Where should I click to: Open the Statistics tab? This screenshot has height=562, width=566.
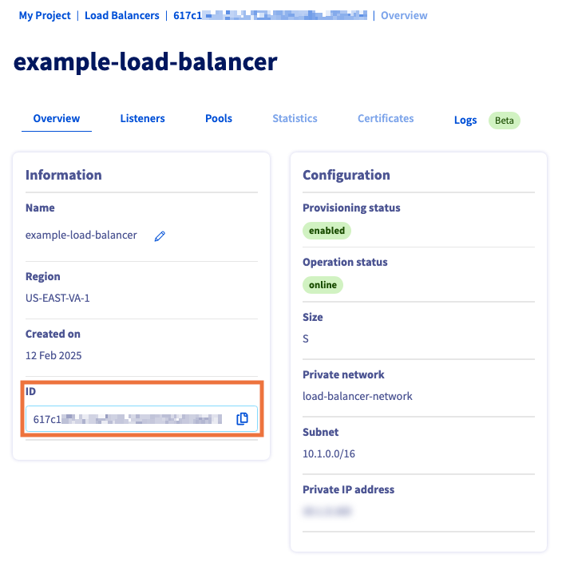[295, 118]
